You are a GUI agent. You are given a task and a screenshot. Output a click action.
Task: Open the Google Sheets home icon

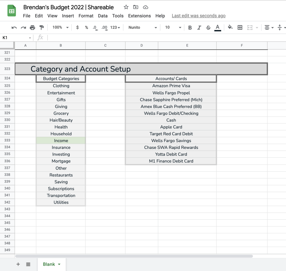coord(11,11)
